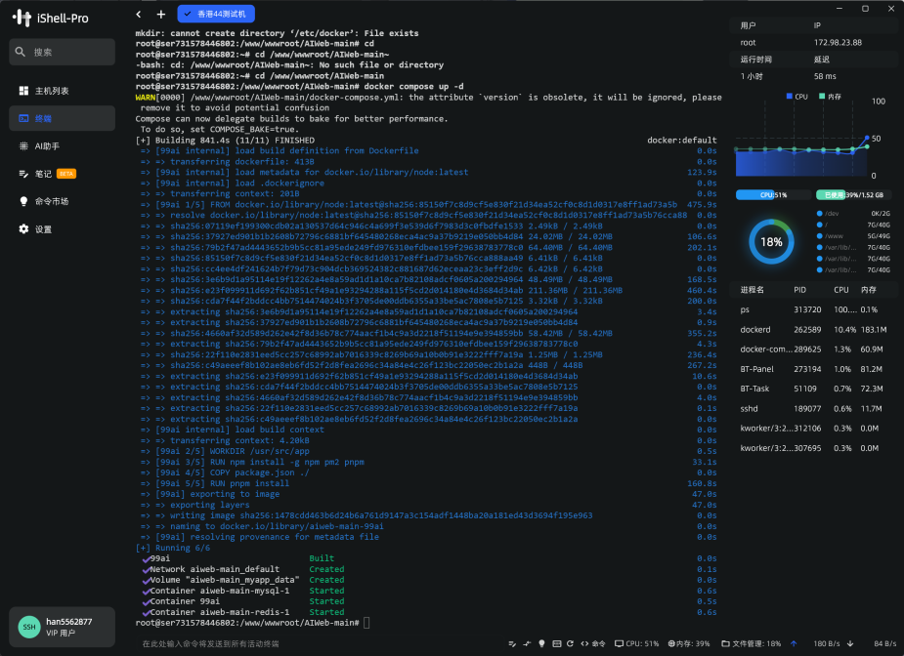Screen dimensions: 904x656
Task: Select the 终端 terminal menu item
Action: click(x=63, y=118)
